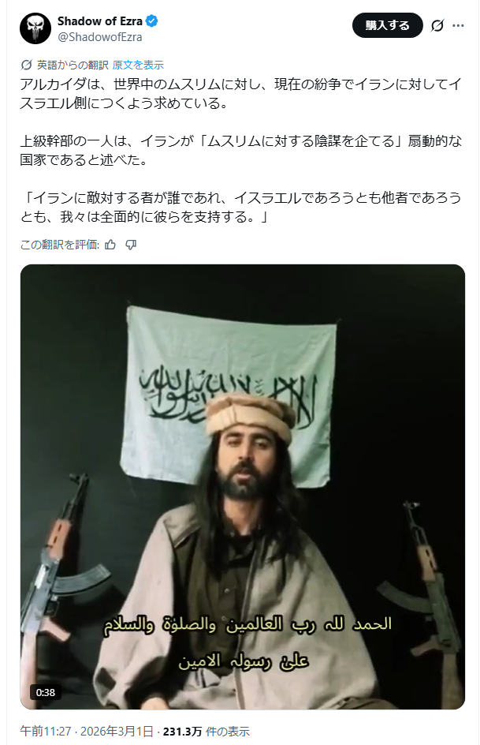
Task: Open Grok explain icon beside subscribe button
Action: tap(437, 26)
